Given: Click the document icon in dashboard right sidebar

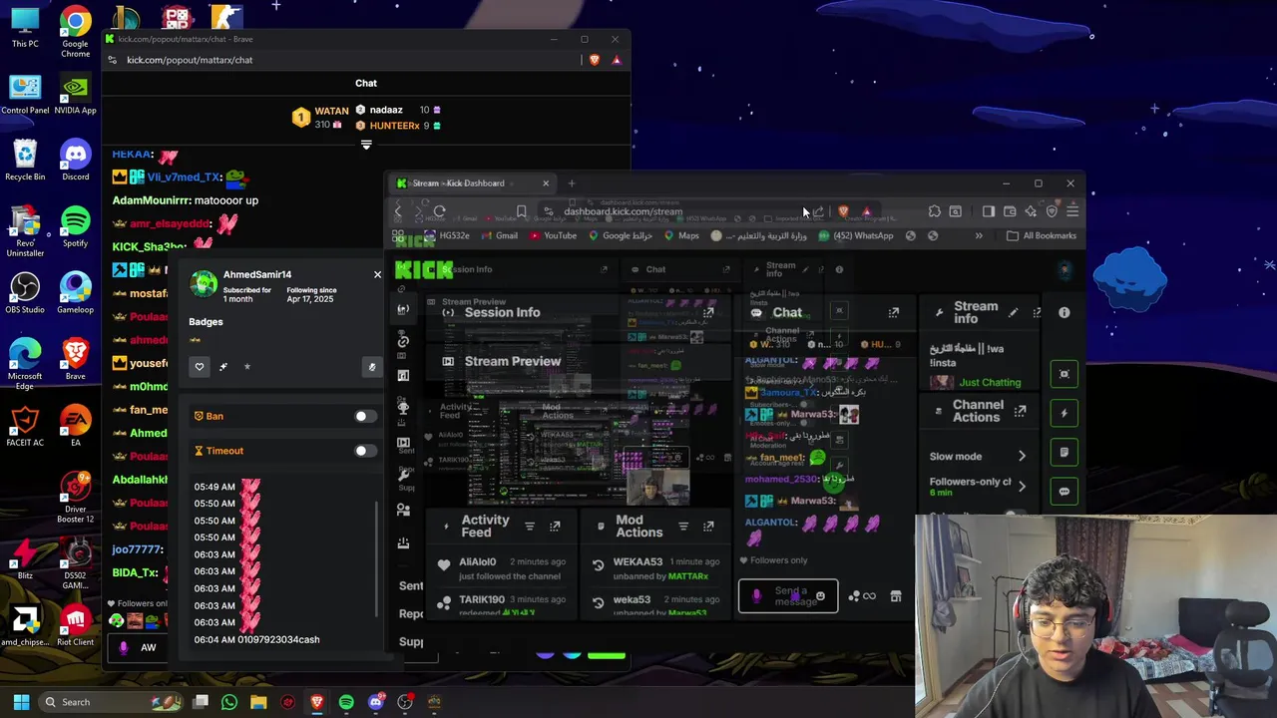Looking at the screenshot, I should (1064, 453).
